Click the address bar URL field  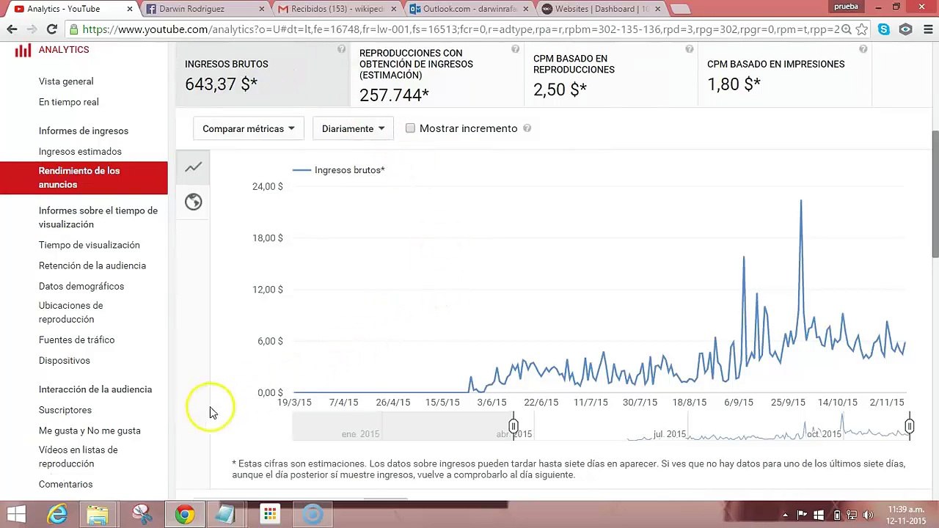click(x=460, y=29)
